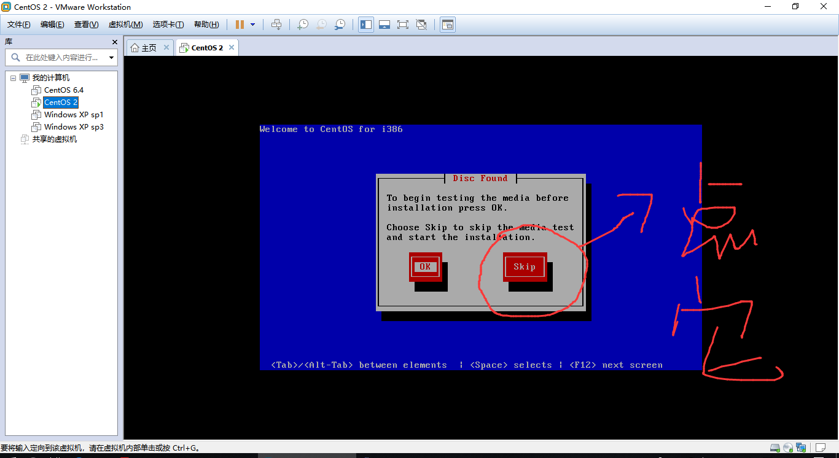Switch to Unity mode icon
Screen dimensions: 839x458
pos(421,25)
